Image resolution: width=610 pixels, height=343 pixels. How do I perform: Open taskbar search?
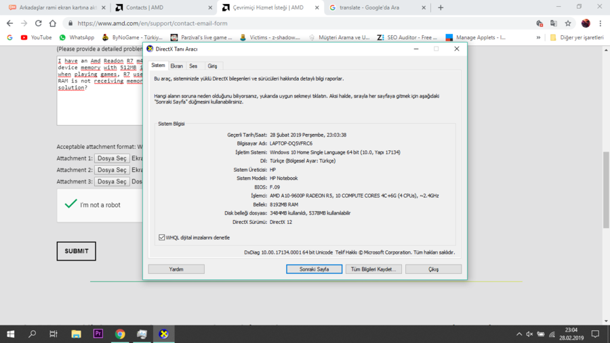point(33,334)
